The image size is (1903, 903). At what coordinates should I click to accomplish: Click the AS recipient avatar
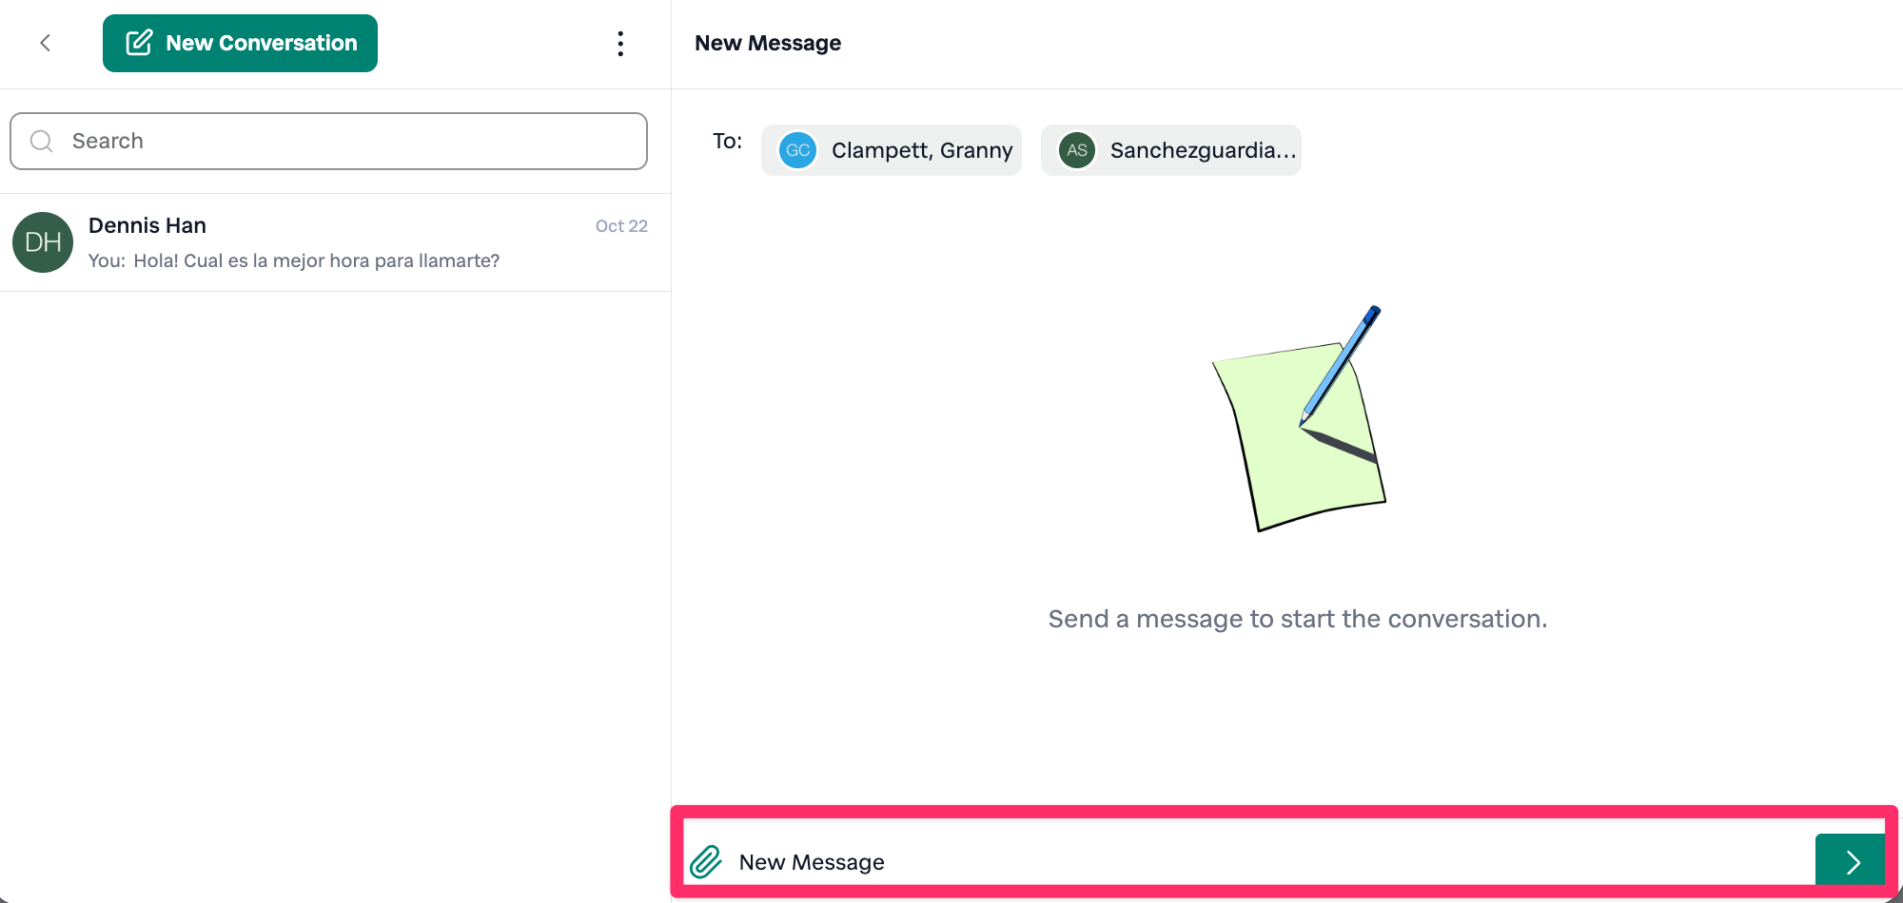point(1076,150)
